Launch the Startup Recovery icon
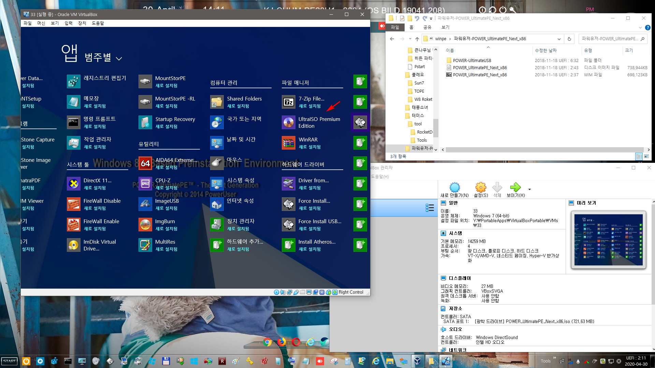655x368 pixels. pos(145,122)
